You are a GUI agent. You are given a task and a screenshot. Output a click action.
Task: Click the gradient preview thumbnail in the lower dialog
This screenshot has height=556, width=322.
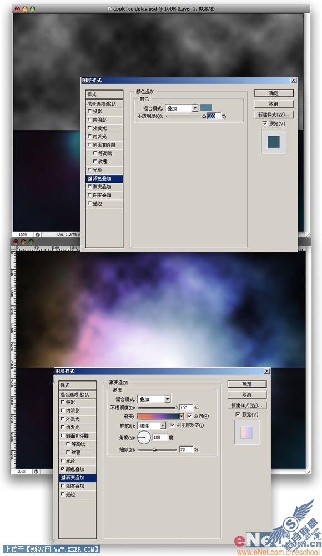[x=246, y=433]
